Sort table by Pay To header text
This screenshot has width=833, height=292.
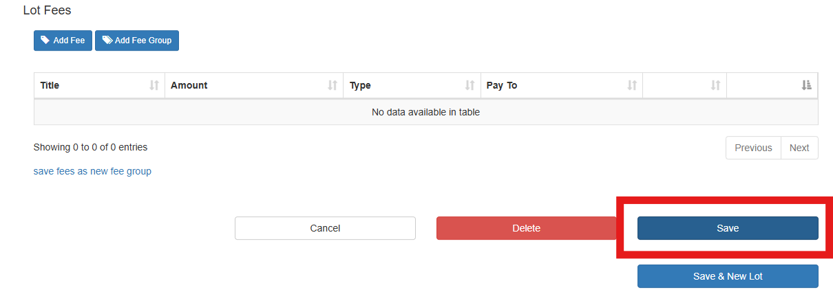[x=502, y=85]
